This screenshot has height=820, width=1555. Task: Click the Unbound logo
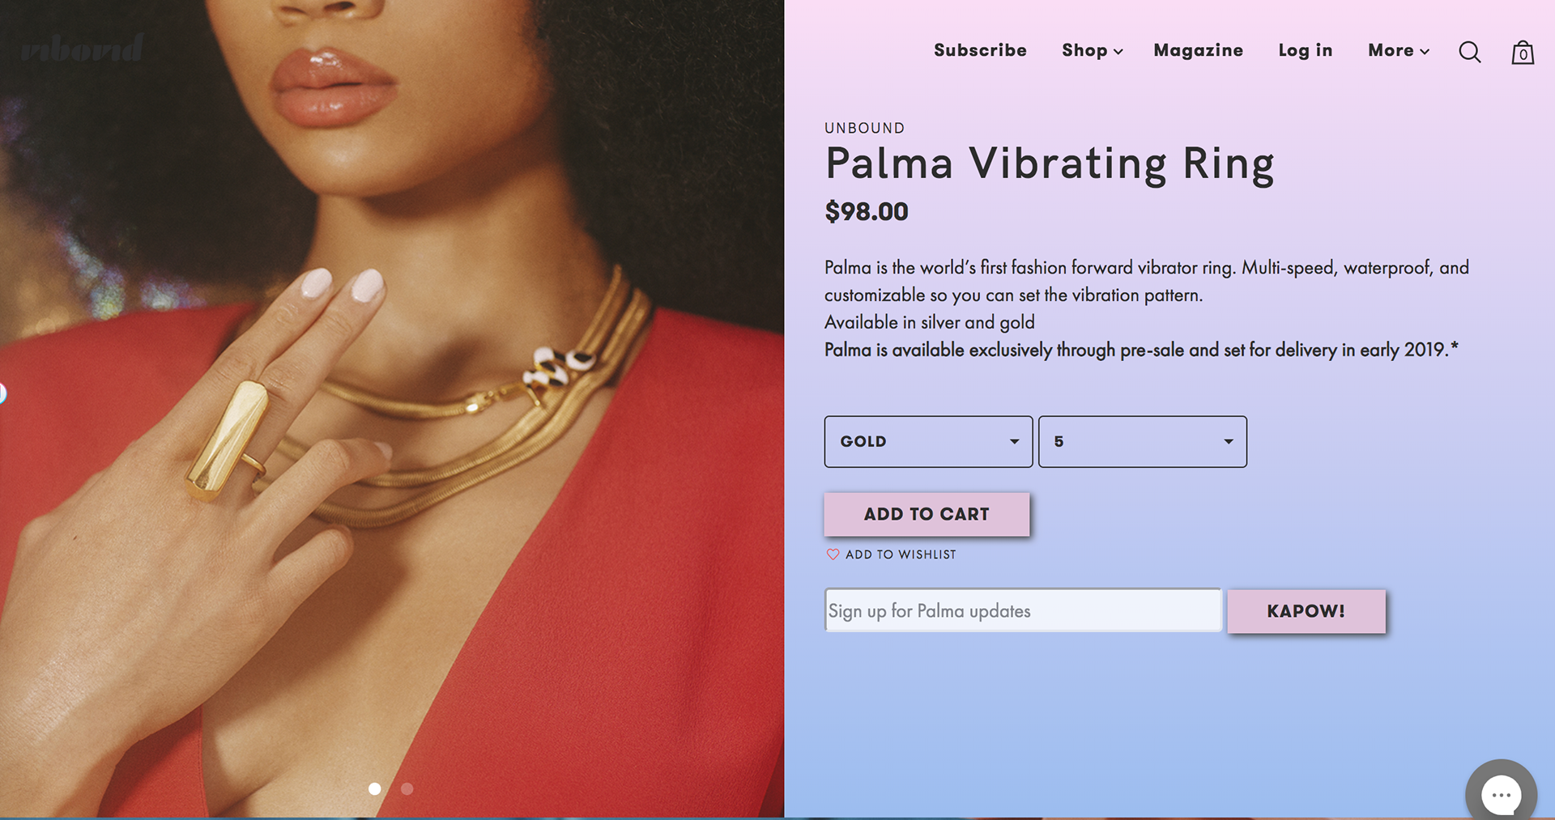pyautogui.click(x=82, y=49)
